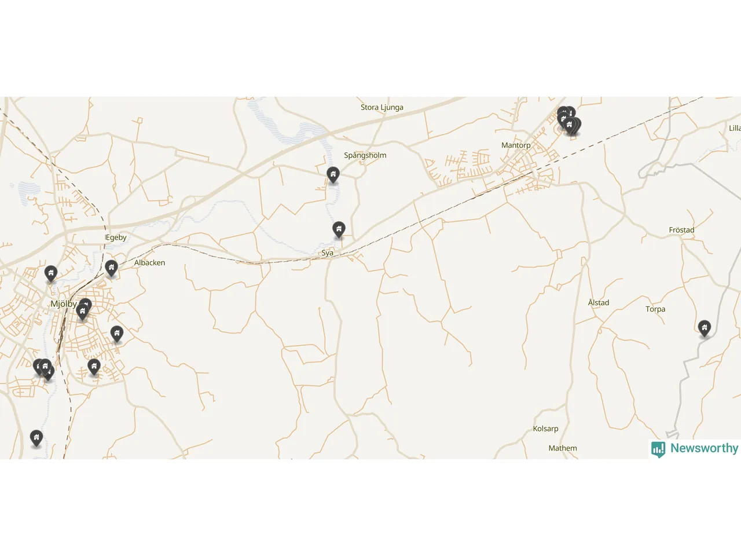
Task: Select the Mathem place label
Action: point(563,448)
